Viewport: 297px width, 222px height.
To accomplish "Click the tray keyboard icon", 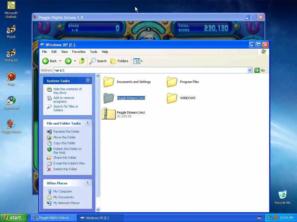I will (259, 218).
